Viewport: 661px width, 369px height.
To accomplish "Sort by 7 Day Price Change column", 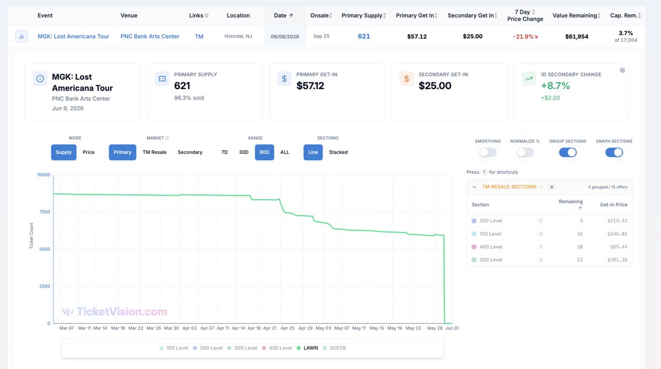I will point(533,12).
